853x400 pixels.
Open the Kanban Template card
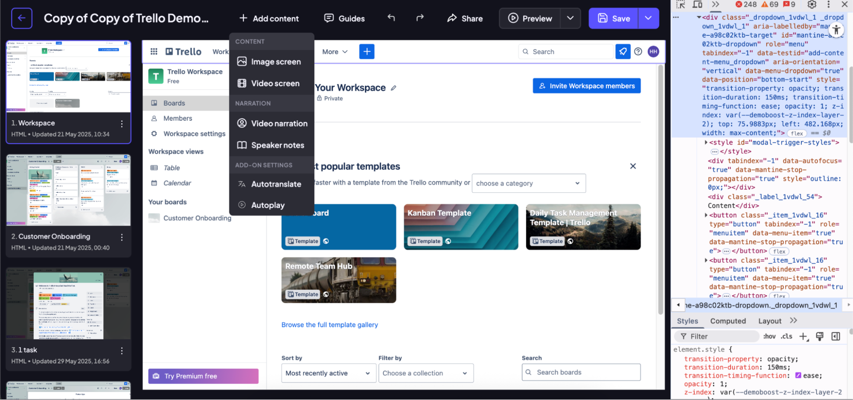[461, 227]
